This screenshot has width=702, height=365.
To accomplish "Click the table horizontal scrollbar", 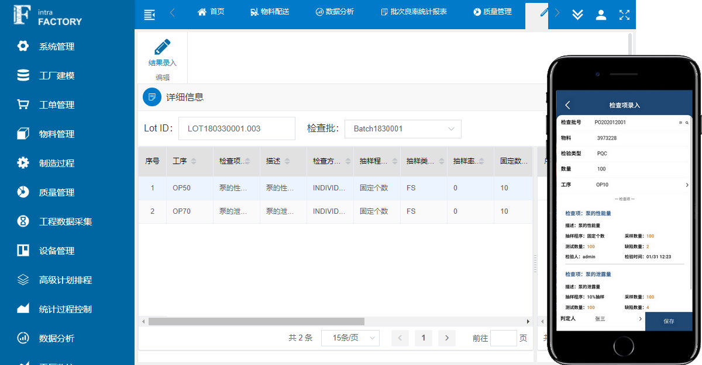I will click(256, 321).
